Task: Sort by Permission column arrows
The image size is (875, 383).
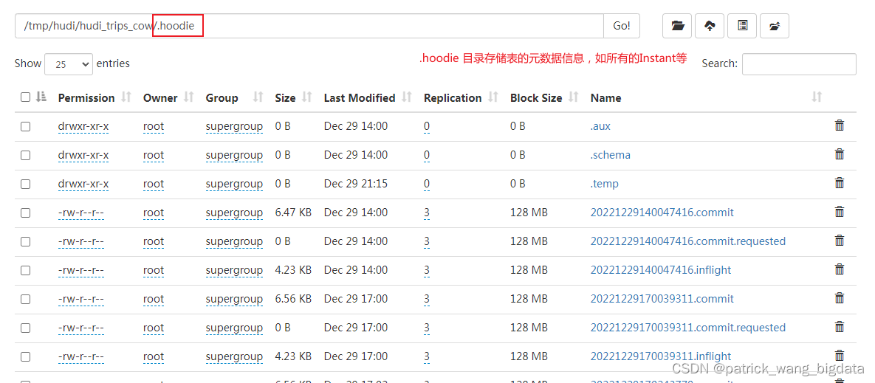Action: [x=126, y=97]
